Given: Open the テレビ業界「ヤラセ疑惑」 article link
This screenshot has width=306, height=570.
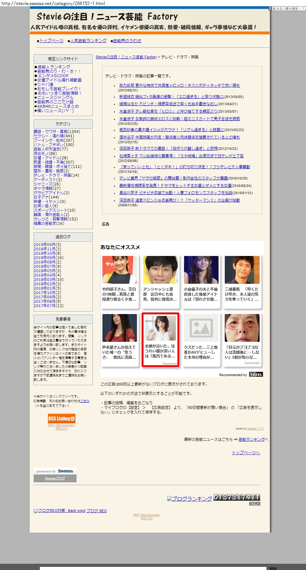Looking at the screenshot, I should pos(173,178).
